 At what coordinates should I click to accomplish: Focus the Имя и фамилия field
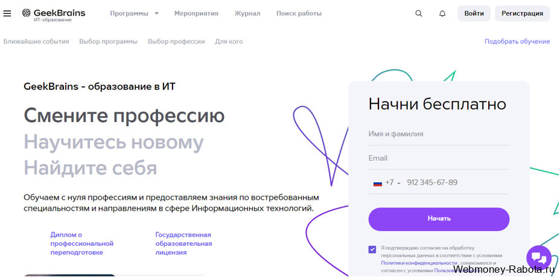click(x=439, y=135)
